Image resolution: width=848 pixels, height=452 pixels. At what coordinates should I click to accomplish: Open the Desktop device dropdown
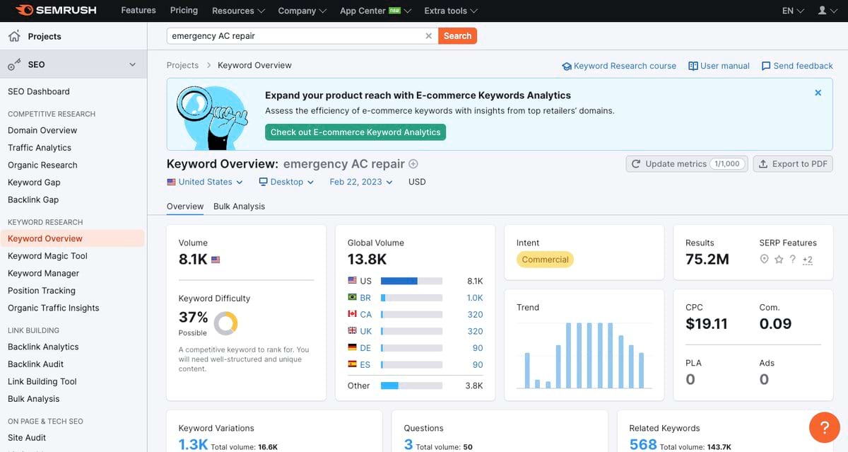[286, 182]
